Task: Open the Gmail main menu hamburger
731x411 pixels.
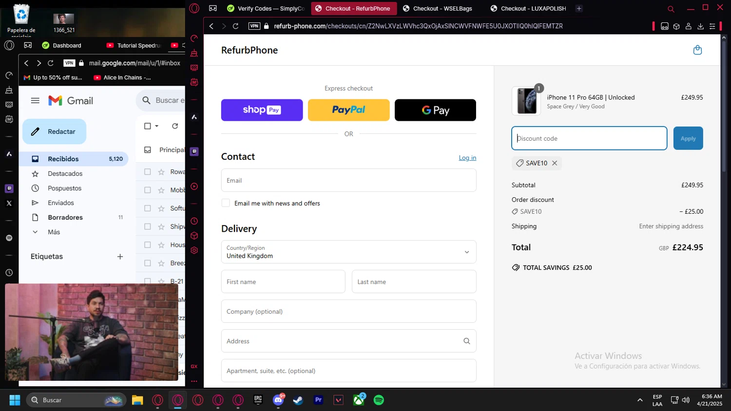Action: pos(35,101)
